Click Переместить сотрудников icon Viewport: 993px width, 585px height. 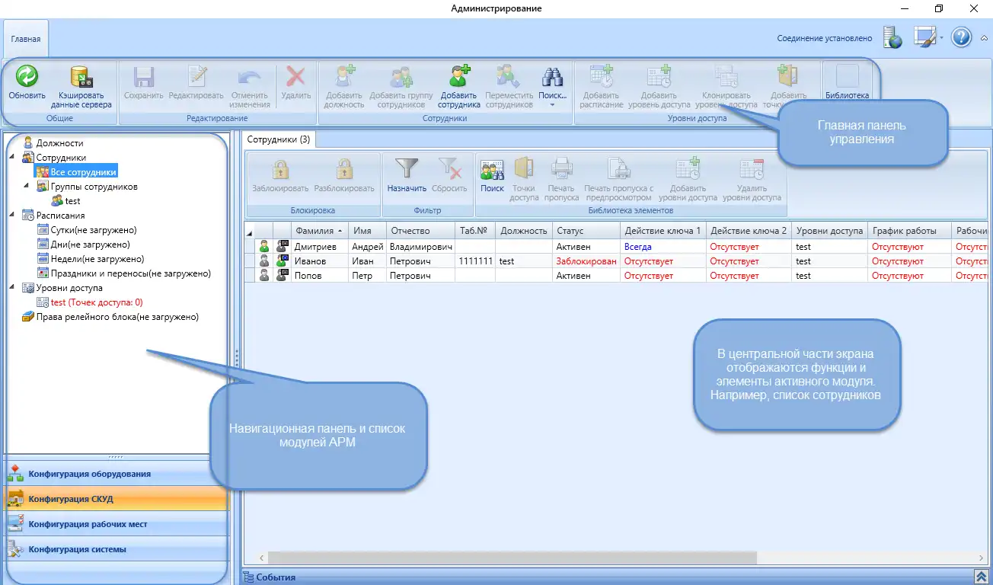coord(509,77)
